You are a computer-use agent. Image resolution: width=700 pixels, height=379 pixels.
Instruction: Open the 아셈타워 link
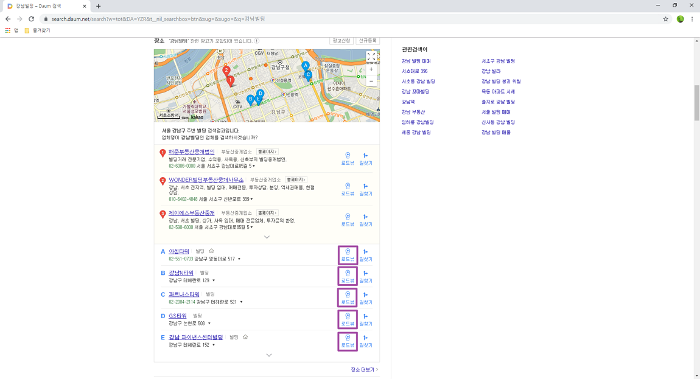click(179, 251)
